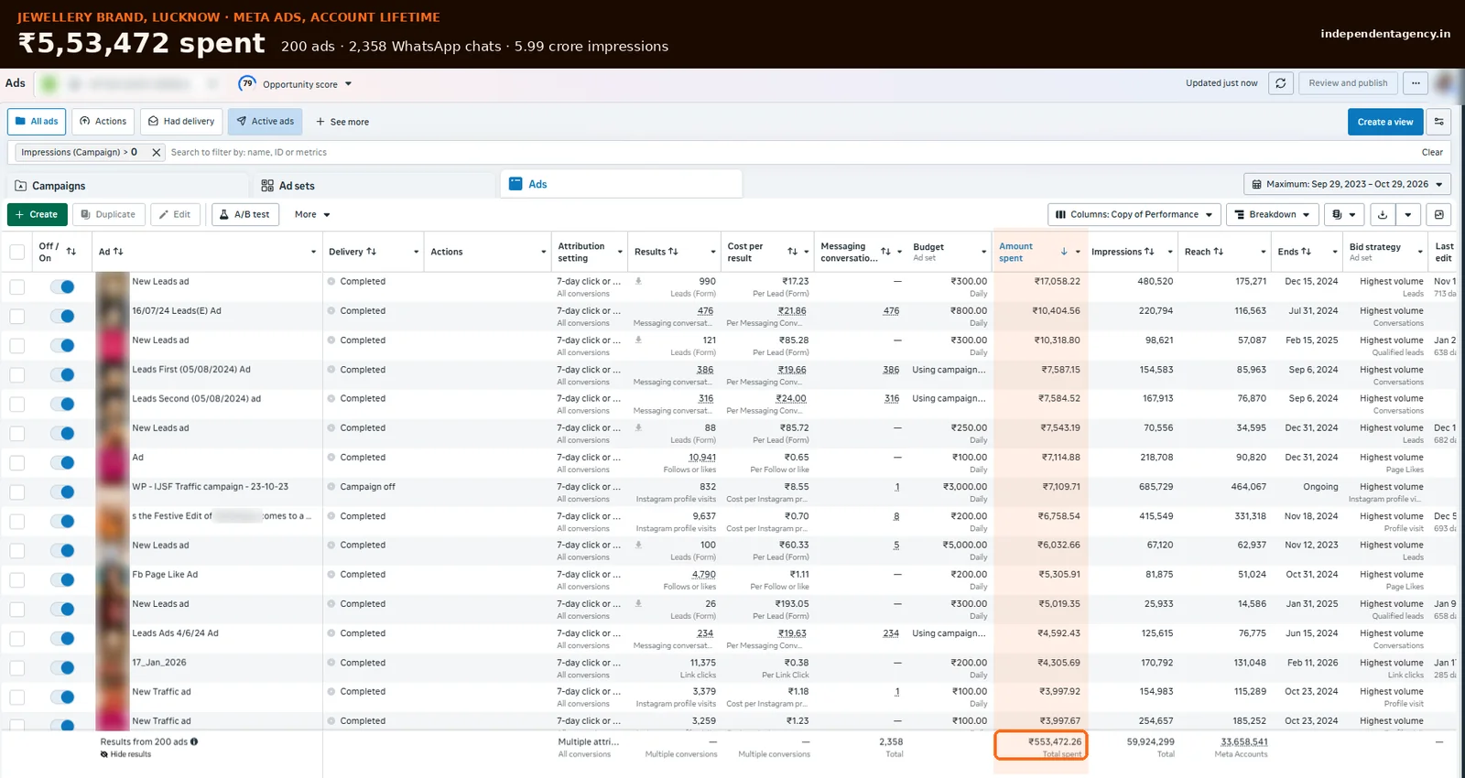The width and height of the screenshot is (1465, 778).
Task: Click the export download icon
Action: pos(1383,214)
